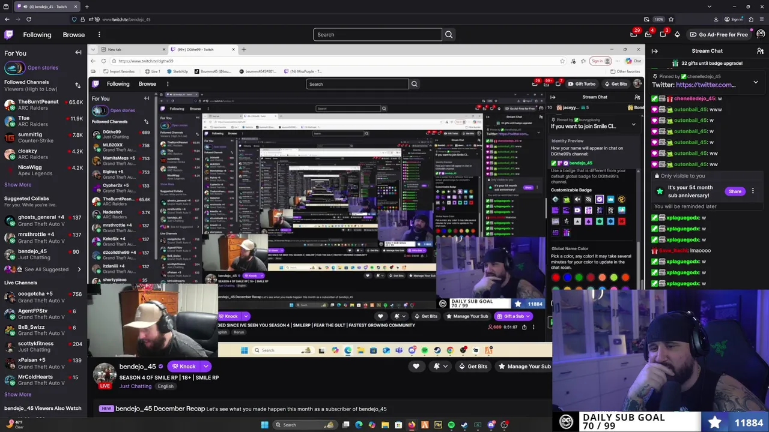The height and width of the screenshot is (432, 769).
Task: Open the pinned twitter.com link in chat
Action: tap(705, 85)
